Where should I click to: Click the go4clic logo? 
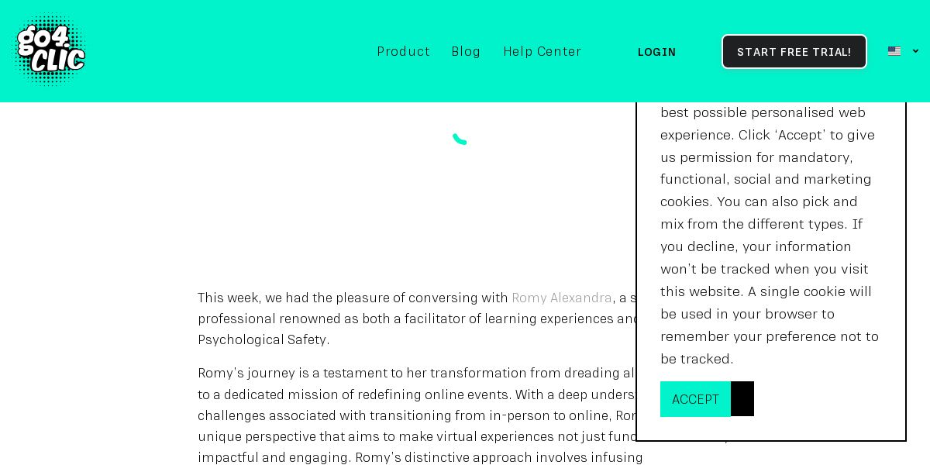pyautogui.click(x=50, y=50)
